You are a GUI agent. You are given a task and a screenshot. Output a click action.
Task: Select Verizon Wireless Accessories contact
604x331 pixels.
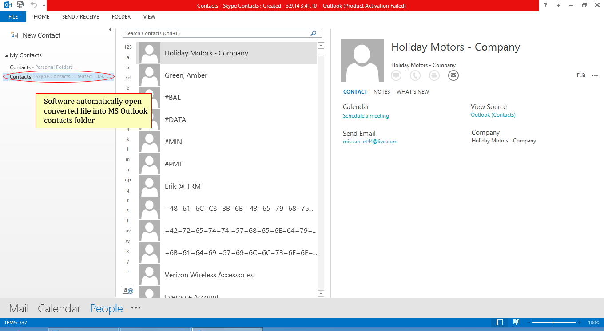tap(226, 275)
